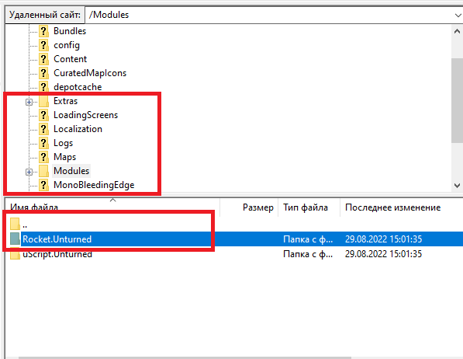Click the CuratedMapIcons folder icon

(x=43, y=73)
